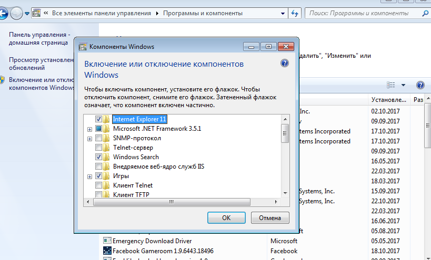Image resolution: width=431 pixels, height=260 pixels.
Task: Click the back navigation arrow
Action: point(3,13)
